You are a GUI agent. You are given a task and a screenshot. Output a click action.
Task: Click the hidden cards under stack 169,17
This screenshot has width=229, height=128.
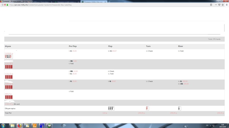point(9,97)
